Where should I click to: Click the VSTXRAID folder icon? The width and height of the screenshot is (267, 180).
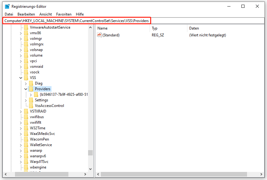point(26,111)
